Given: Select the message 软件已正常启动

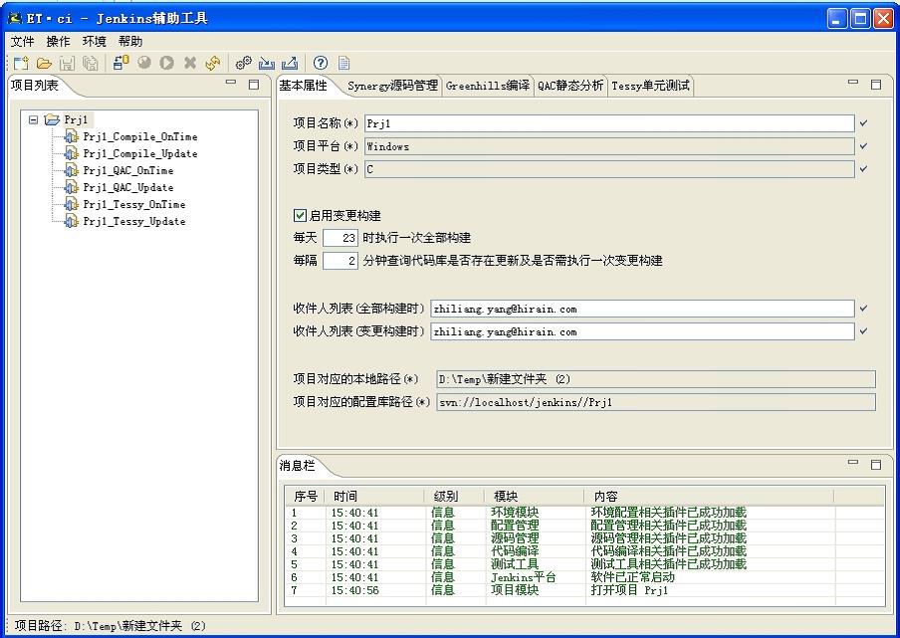Looking at the screenshot, I should (x=632, y=577).
